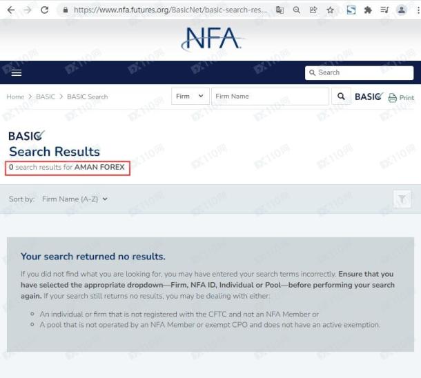Image resolution: width=421 pixels, height=378 pixels.
Task: Open the browser profile avatar
Action: [402, 10]
